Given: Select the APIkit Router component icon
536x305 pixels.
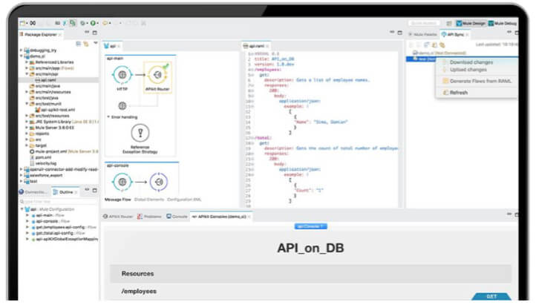Looking at the screenshot, I should coord(157,76).
